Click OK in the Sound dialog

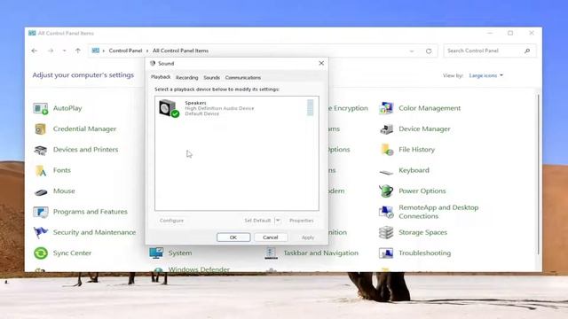tap(233, 237)
